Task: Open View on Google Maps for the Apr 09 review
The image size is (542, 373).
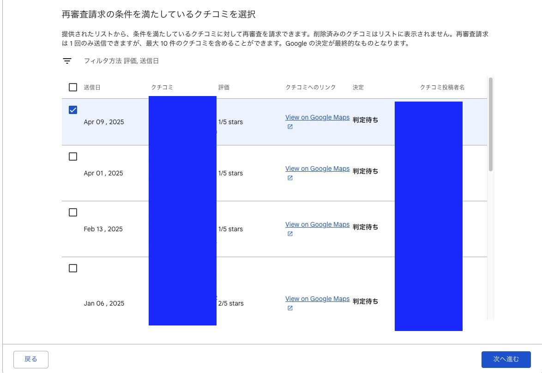Action: tap(317, 117)
